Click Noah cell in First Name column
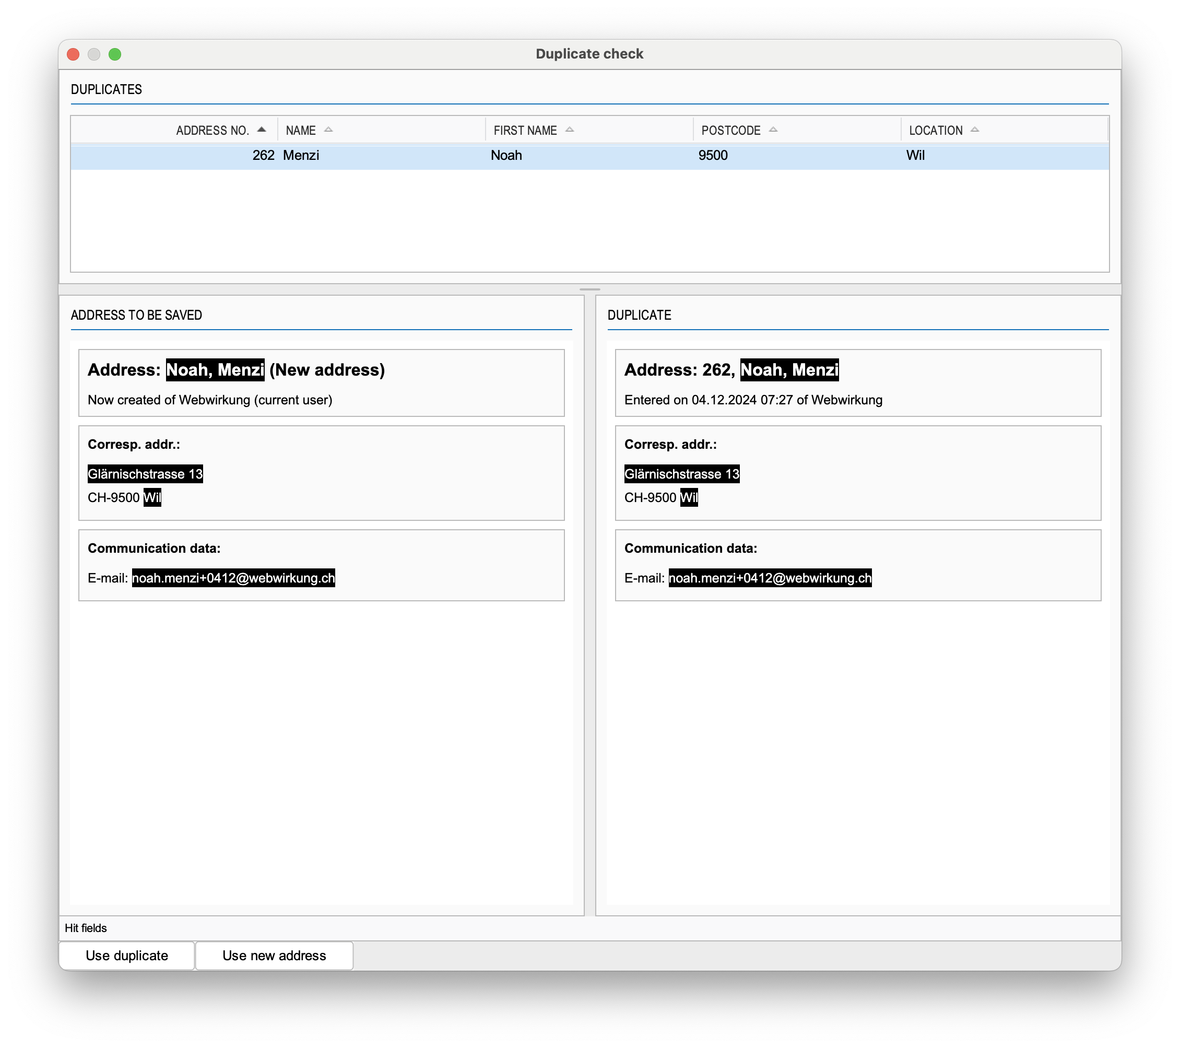Screen dimensions: 1180x1048 506,155
